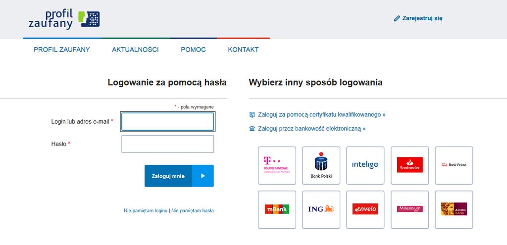Pick the Alior Bank tile

pos(454,209)
